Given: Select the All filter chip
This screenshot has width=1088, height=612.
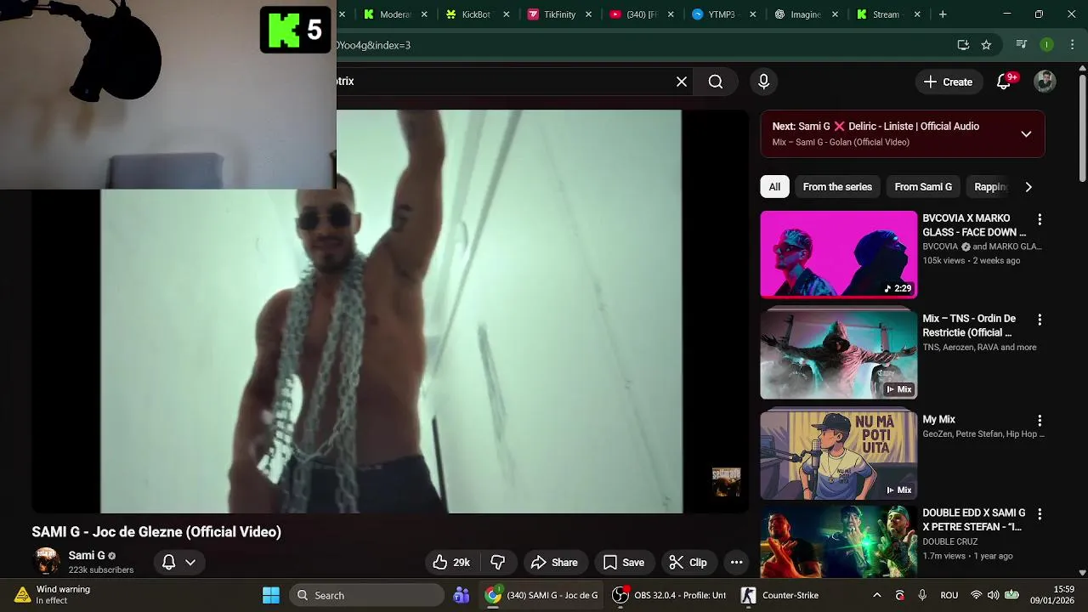Looking at the screenshot, I should [774, 187].
